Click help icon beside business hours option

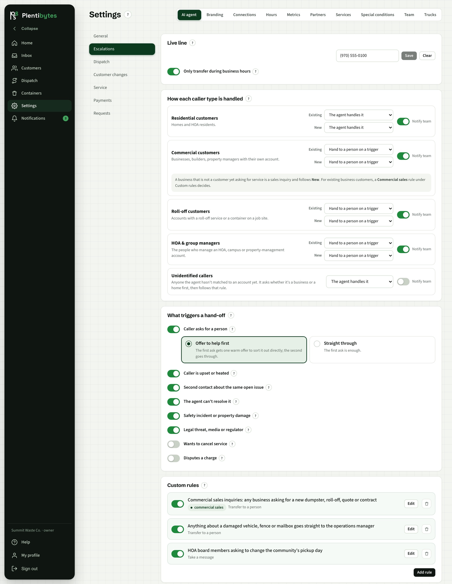coord(256,72)
